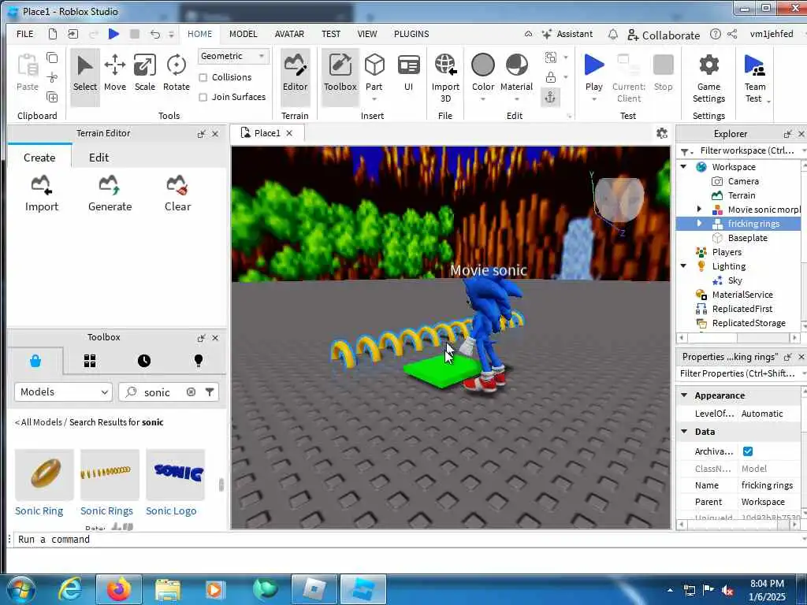Switch to the AVATAR ribbon tab
The width and height of the screenshot is (807, 605).
(289, 34)
